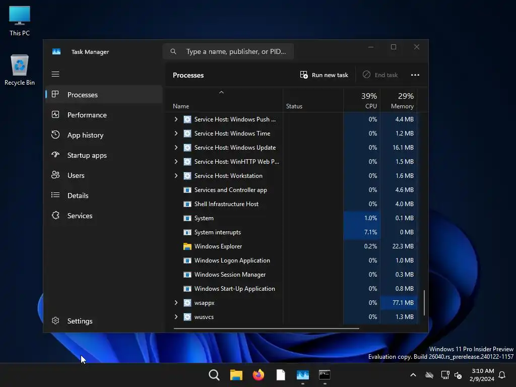The width and height of the screenshot is (516, 387).
Task: Open the Services page
Action: (x=104, y=216)
